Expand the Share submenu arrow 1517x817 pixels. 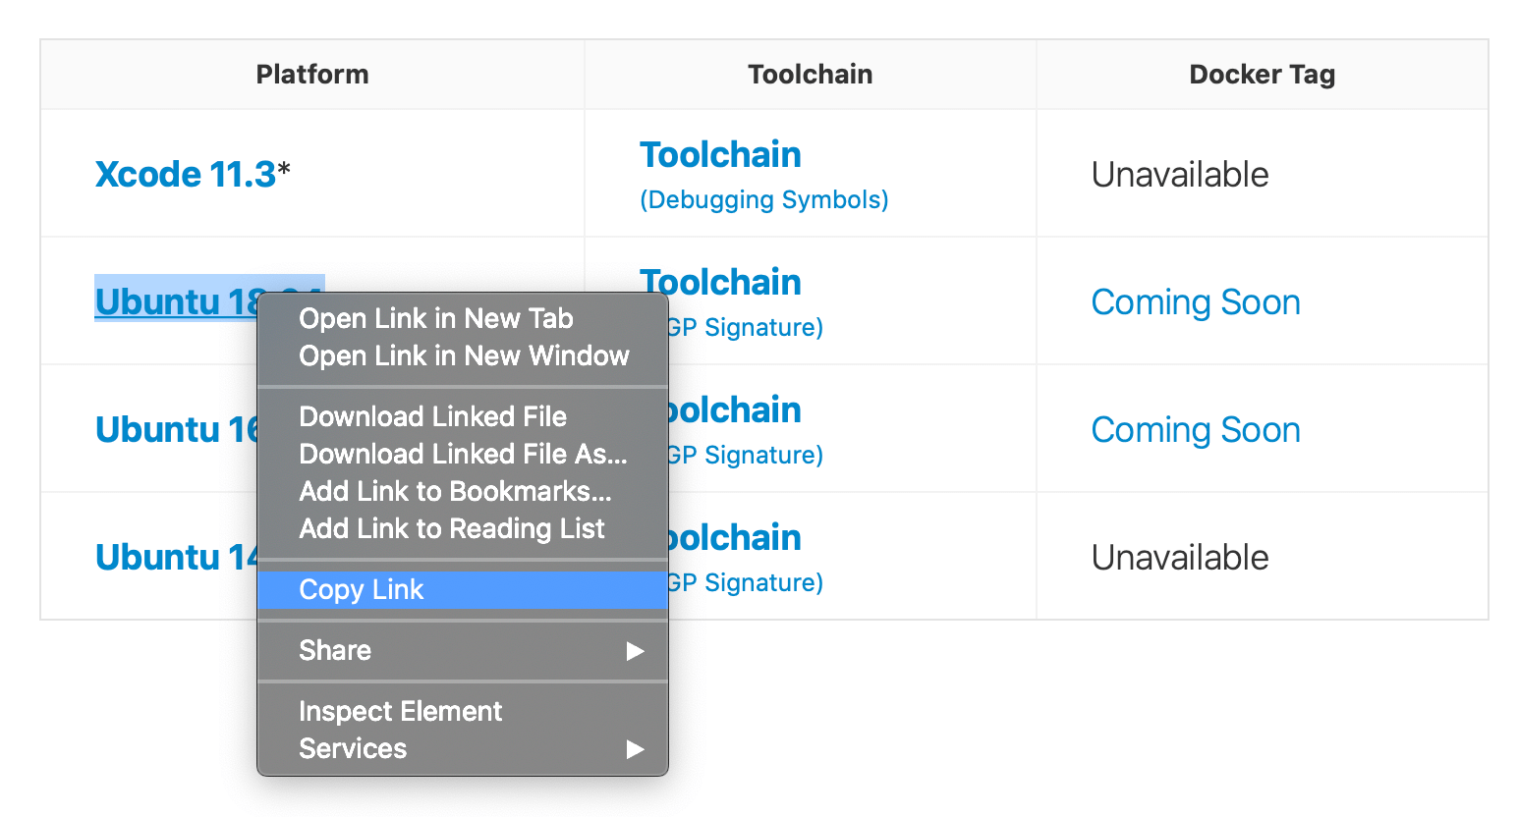point(636,651)
